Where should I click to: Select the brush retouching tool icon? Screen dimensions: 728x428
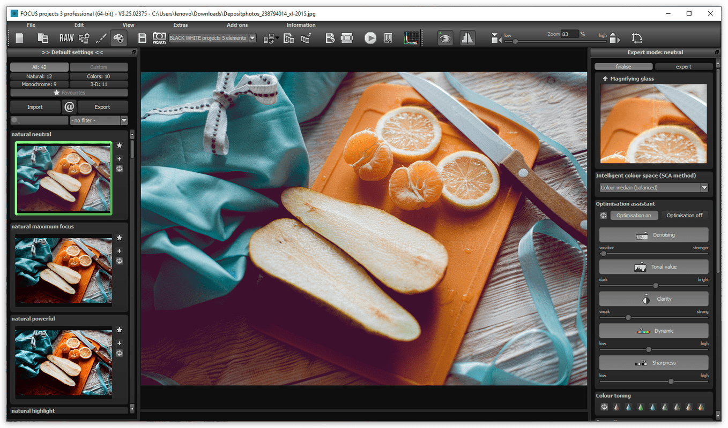[x=101, y=38]
